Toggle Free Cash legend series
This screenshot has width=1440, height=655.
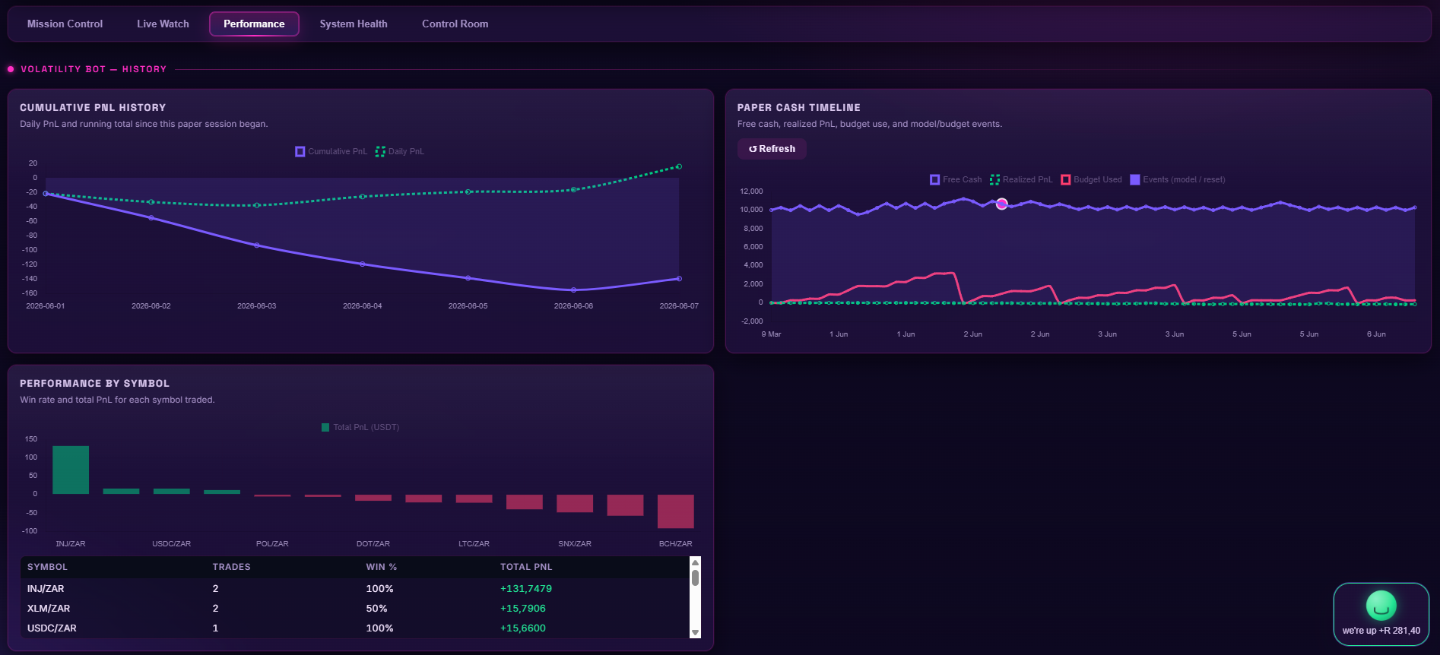tap(956, 179)
